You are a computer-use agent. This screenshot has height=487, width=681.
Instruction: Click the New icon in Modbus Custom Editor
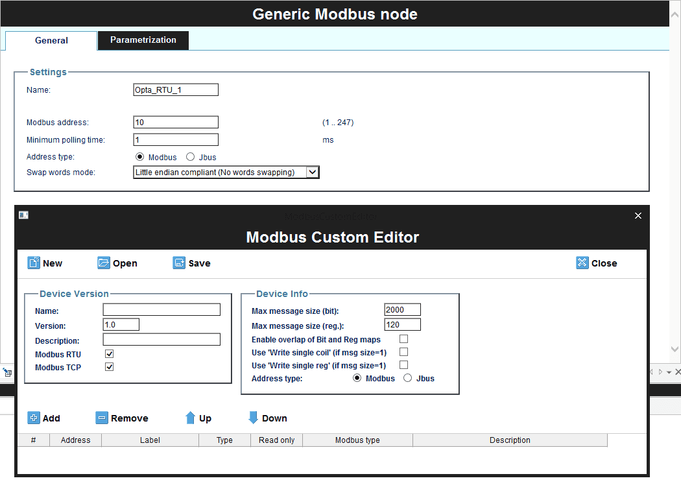(34, 263)
